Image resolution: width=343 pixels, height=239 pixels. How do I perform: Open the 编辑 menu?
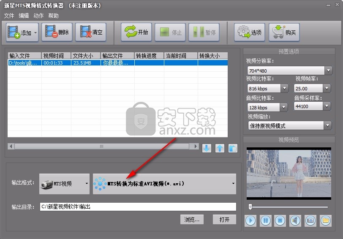(x=24, y=16)
